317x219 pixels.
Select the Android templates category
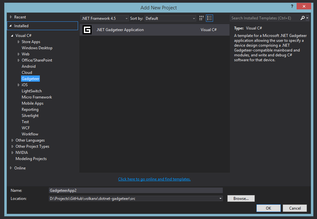pyautogui.click(x=28, y=66)
